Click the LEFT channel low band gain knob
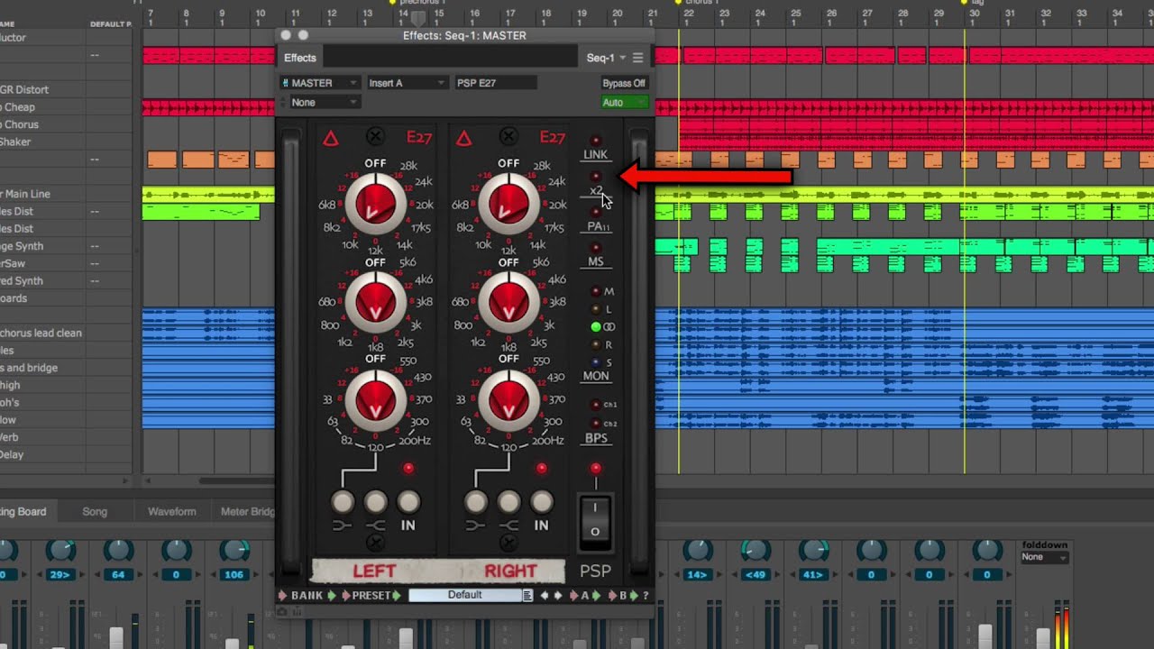This screenshot has width=1154, height=649. (375, 398)
